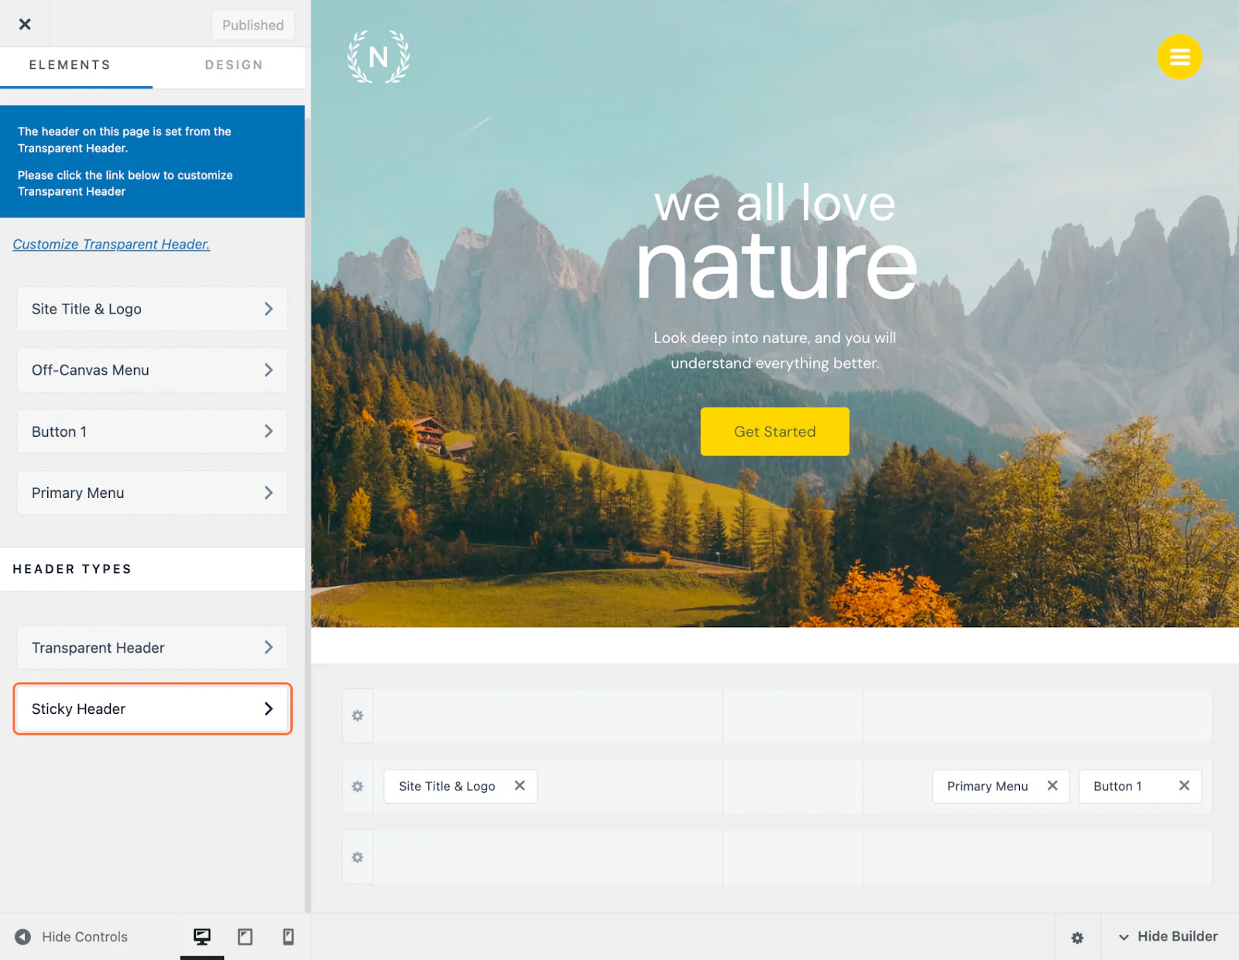Collapse the builder with Hide Builder
The height and width of the screenshot is (960, 1239).
click(x=1169, y=937)
